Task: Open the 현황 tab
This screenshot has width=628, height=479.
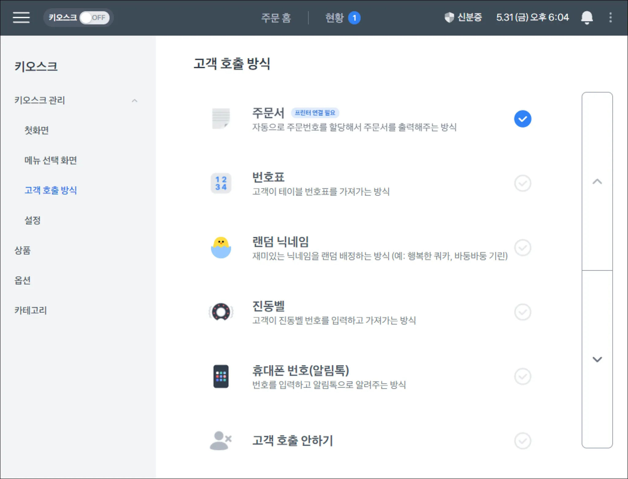Action: point(335,17)
